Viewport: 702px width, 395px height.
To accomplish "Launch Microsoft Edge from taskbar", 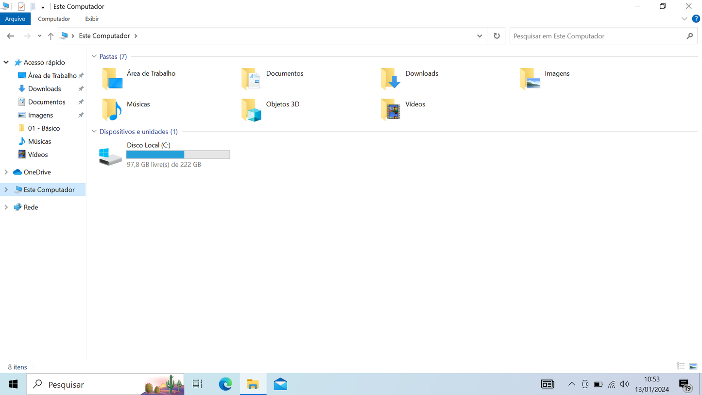I will click(225, 384).
